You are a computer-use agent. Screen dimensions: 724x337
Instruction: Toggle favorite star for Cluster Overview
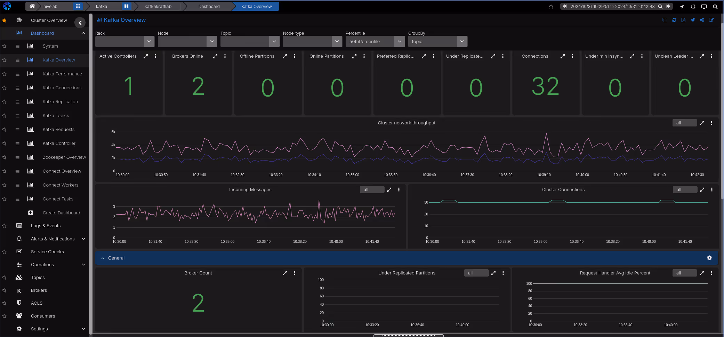[4, 20]
